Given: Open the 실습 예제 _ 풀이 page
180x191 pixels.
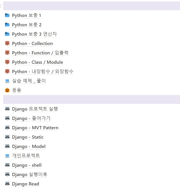Looking at the screenshot, I should [x=29, y=81].
